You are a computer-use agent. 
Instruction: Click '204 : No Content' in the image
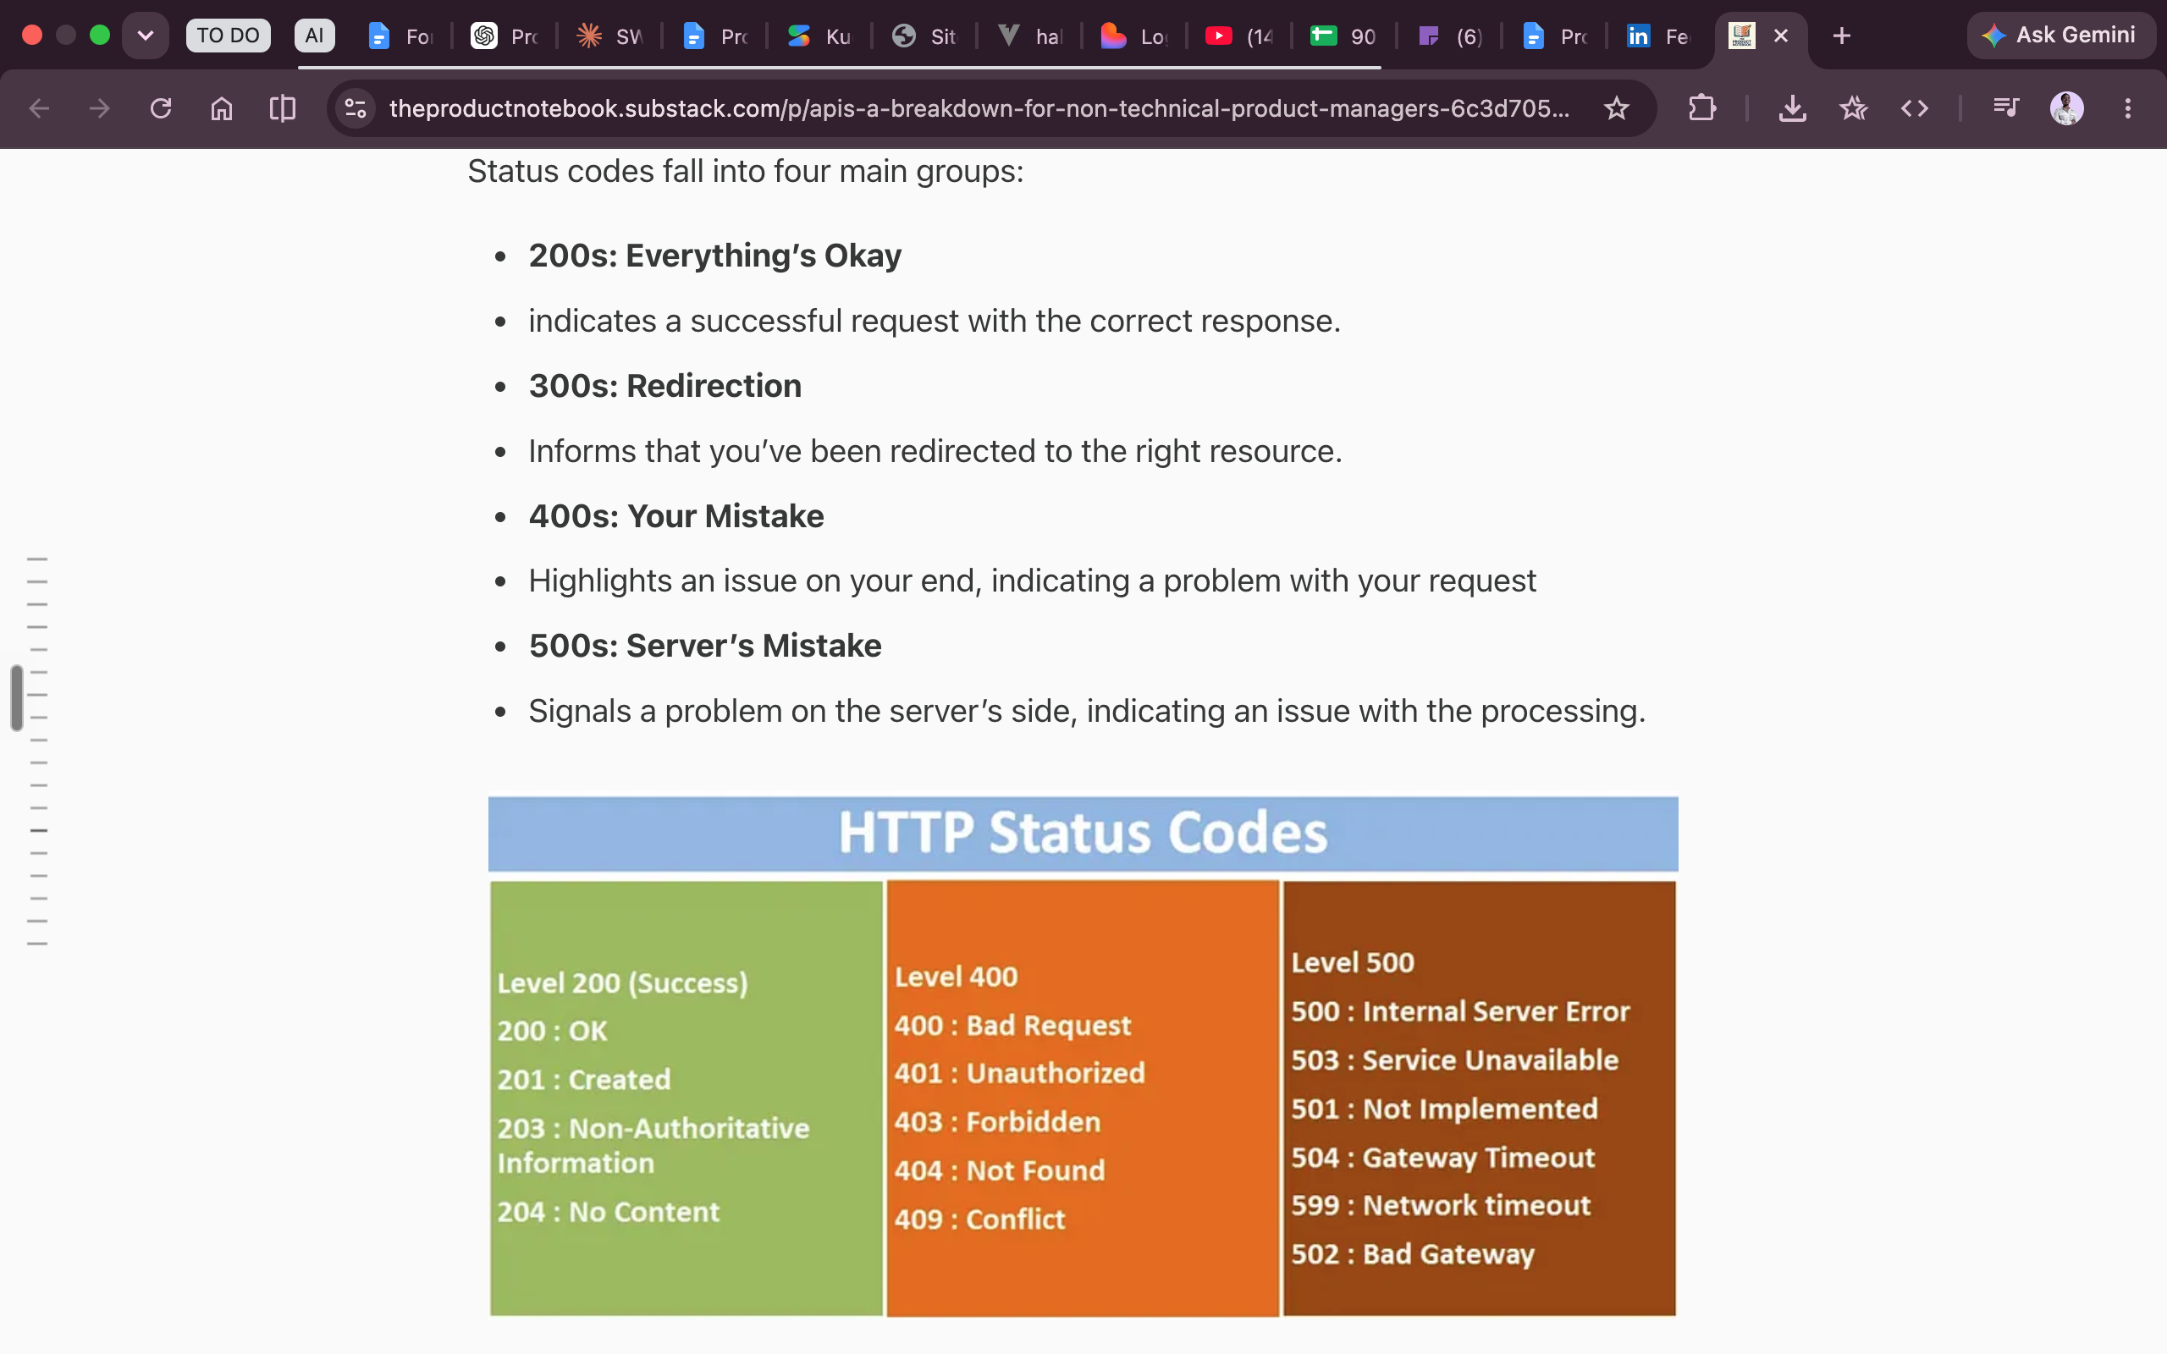[608, 1212]
